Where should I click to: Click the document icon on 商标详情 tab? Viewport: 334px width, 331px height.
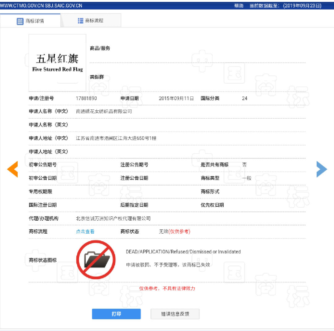[20, 21]
